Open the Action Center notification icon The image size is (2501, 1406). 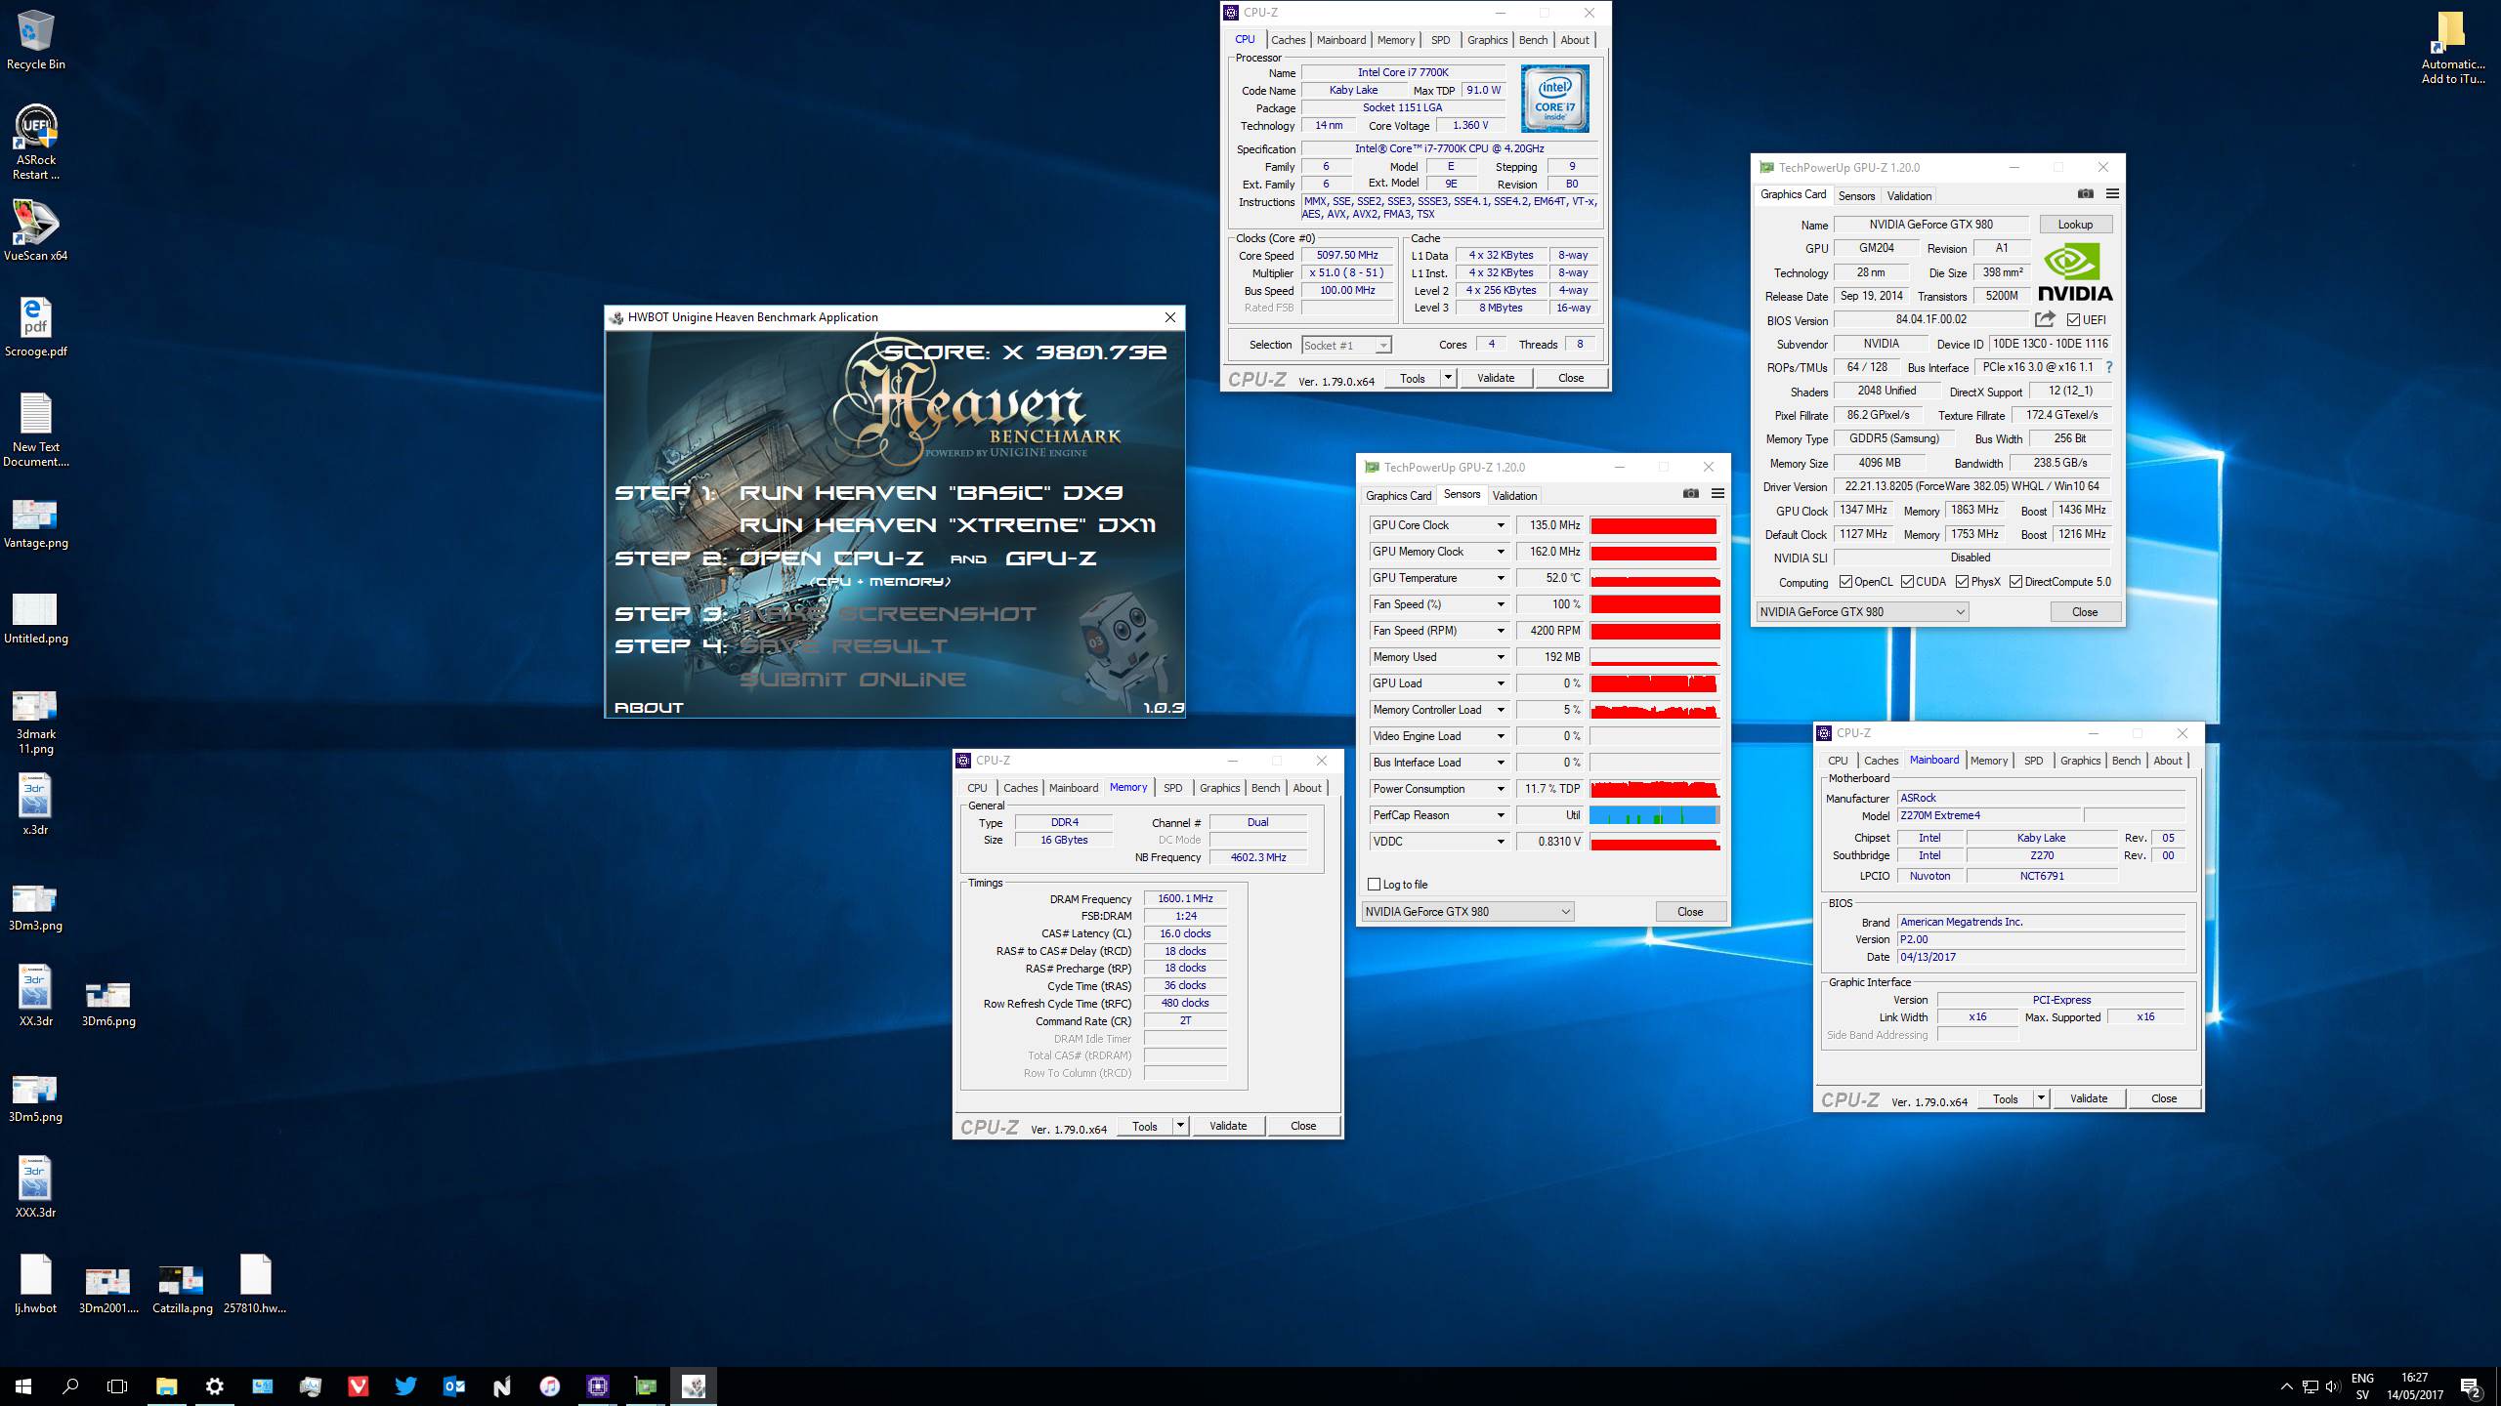click(x=2471, y=1387)
